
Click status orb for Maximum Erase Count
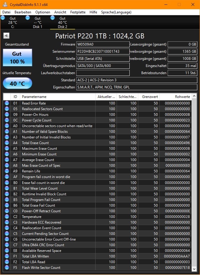tap(7, 149)
